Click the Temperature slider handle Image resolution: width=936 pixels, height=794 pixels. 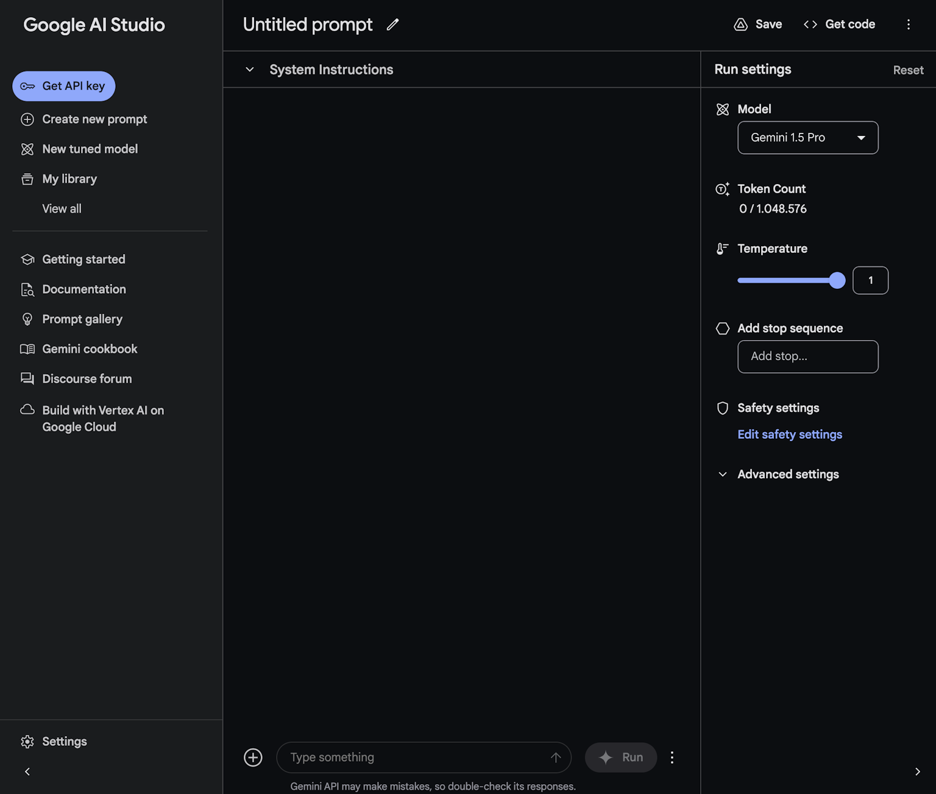tap(837, 280)
